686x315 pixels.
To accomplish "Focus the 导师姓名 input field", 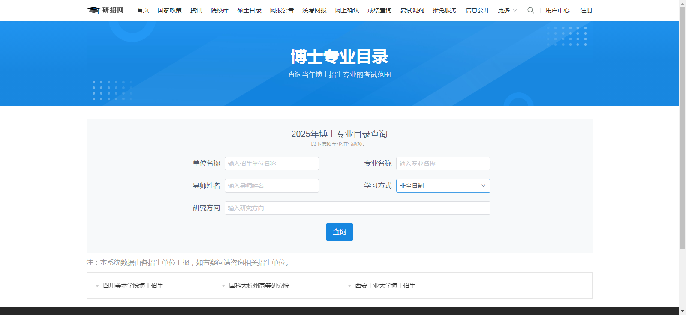I will coord(271,186).
